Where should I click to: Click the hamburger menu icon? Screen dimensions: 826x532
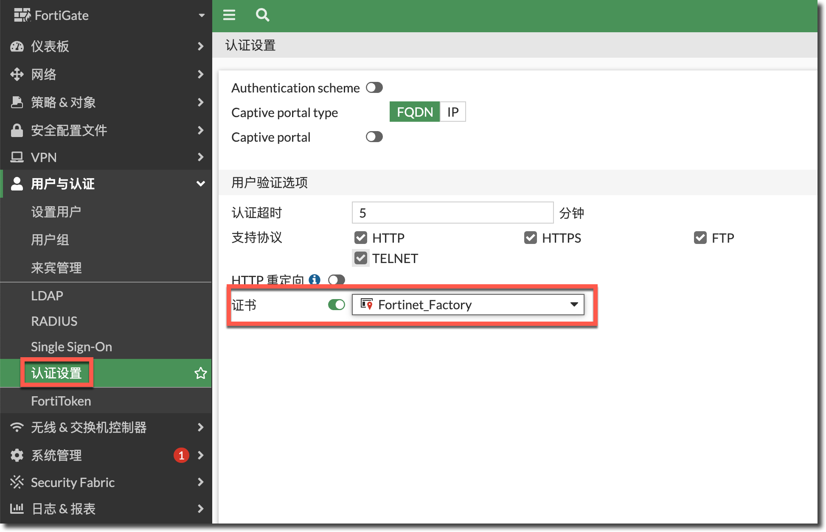coord(229,15)
